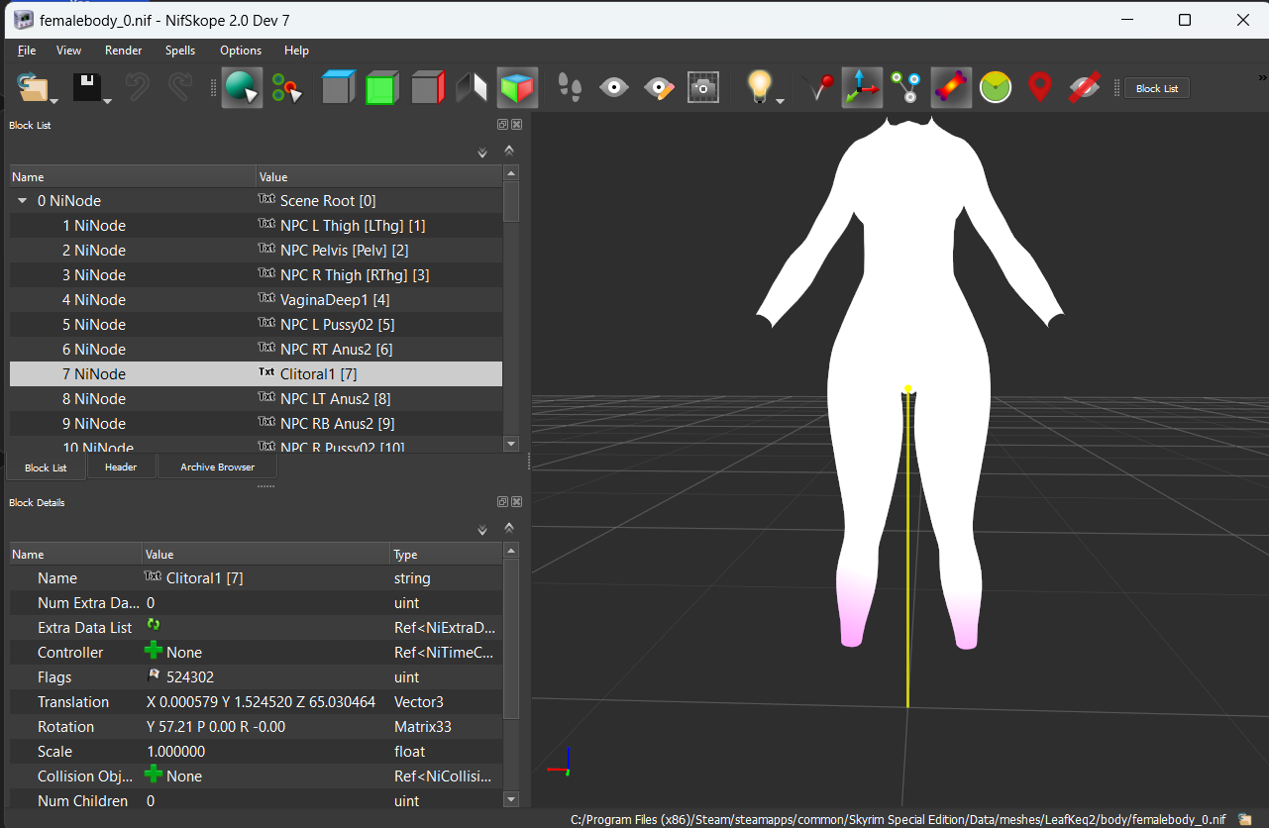Viewport: 1269px width, 828px height.
Task: Click Block List up chevron
Action: click(x=509, y=151)
